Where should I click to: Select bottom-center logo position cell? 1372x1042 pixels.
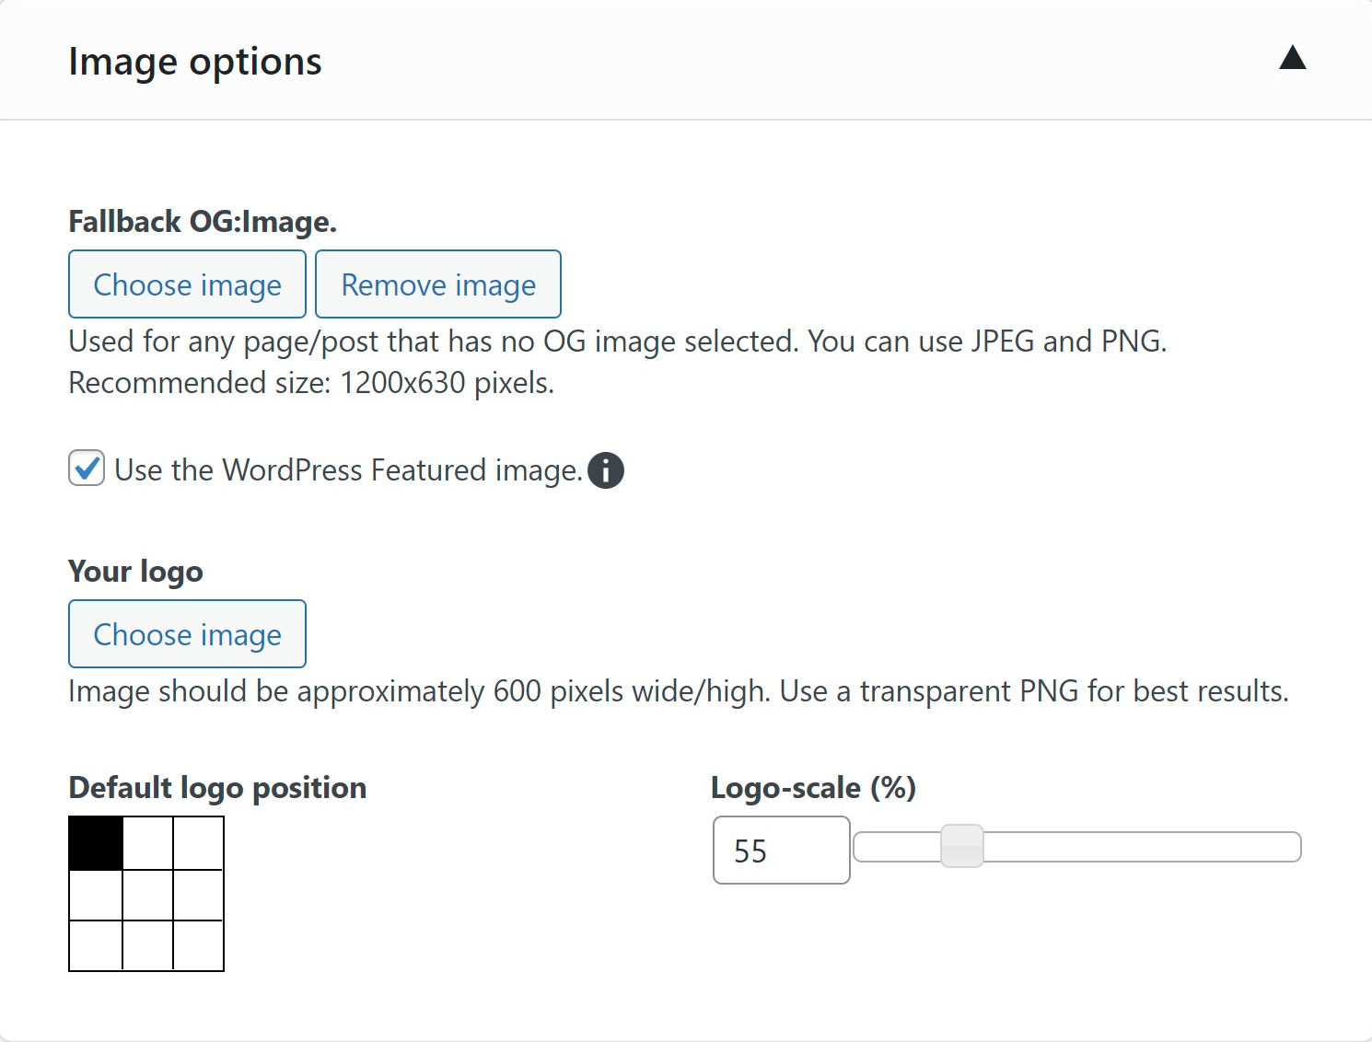(x=147, y=945)
